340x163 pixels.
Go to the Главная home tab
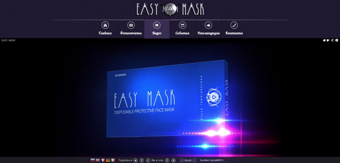(105, 29)
